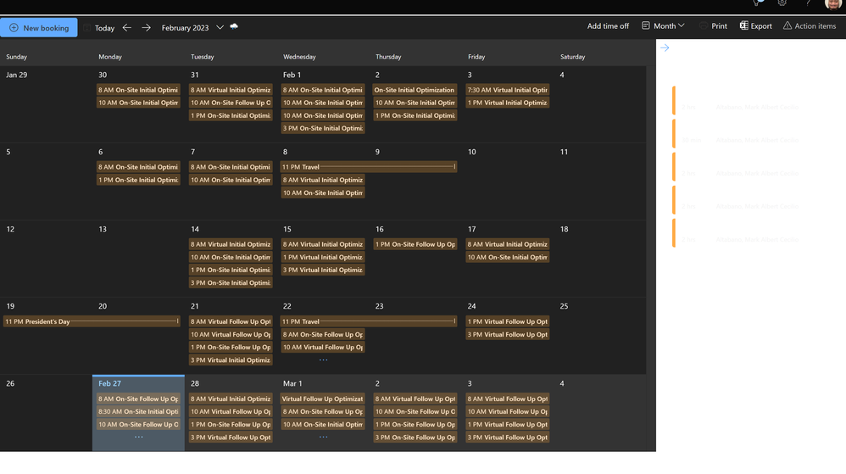Viewport: 846px width, 474px height.
Task: Open 3 PM Virtual Initial booking on Feb 21
Action: point(231,360)
